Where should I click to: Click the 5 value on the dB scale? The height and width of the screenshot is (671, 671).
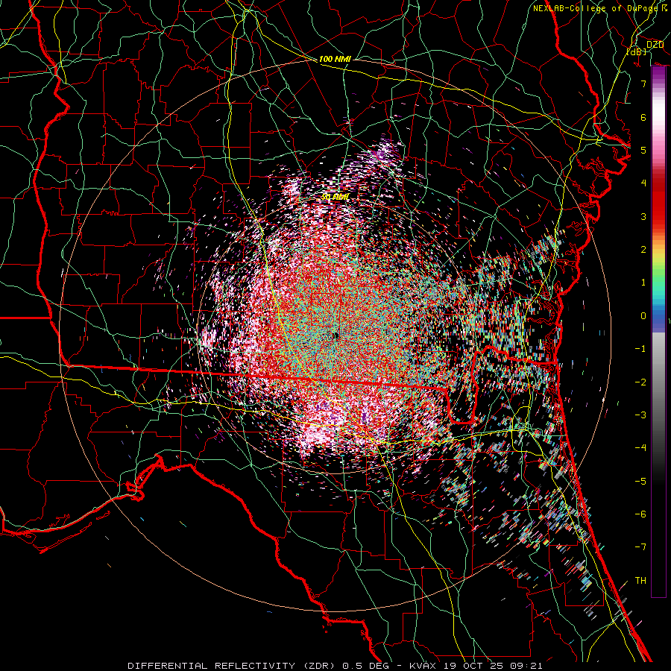pos(643,150)
